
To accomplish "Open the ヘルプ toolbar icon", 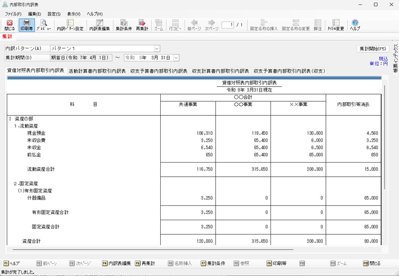I will [355, 25].
